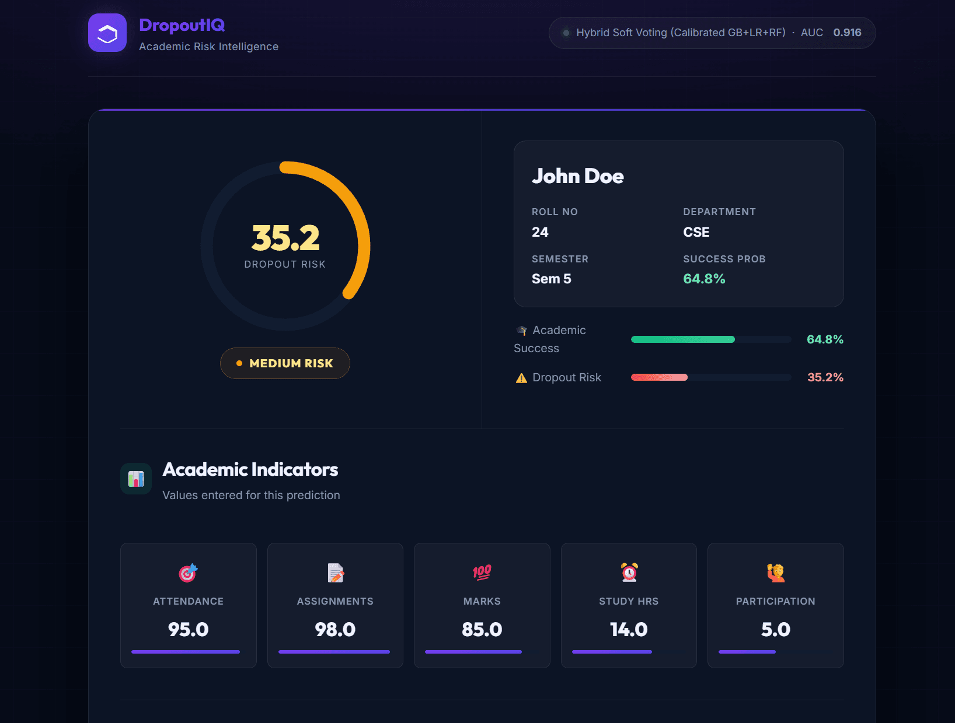The height and width of the screenshot is (723, 955).
Task: Click the MEDIUM RISK badge
Action: point(285,363)
